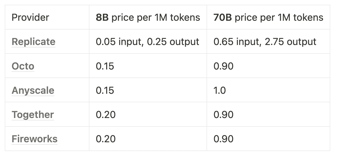Select Octo's 0.90 70B price cell
This screenshot has width=337, height=157.
pyautogui.click(x=223, y=66)
